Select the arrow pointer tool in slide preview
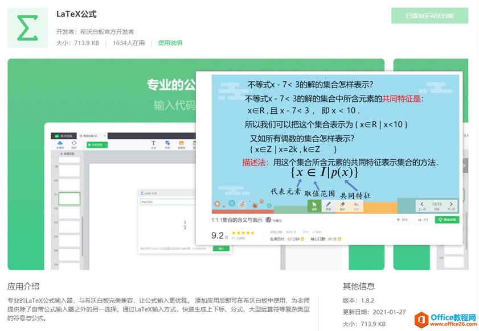The width and height of the screenshot is (479, 331). (x=314, y=206)
